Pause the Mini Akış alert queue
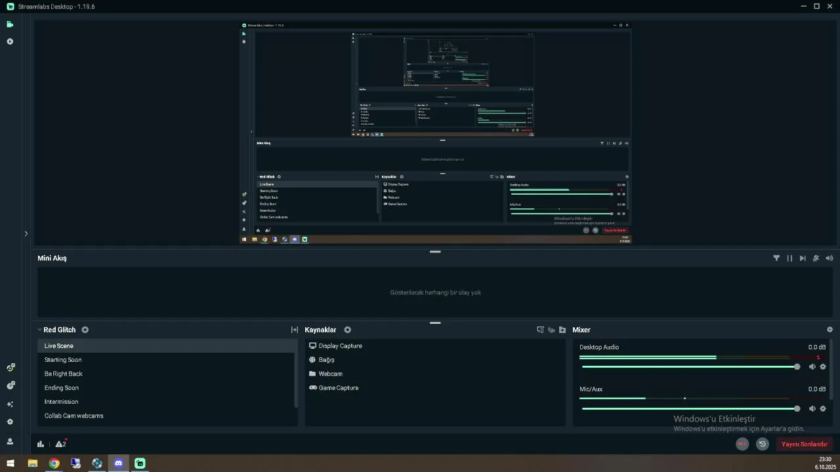This screenshot has width=840, height=472. point(789,258)
